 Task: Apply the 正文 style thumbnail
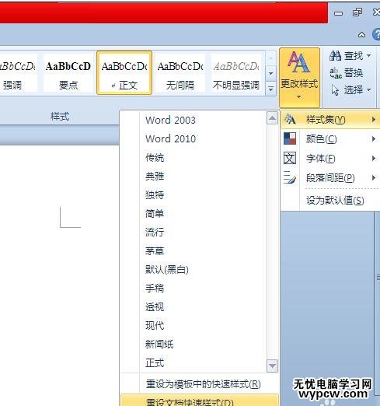(124, 73)
